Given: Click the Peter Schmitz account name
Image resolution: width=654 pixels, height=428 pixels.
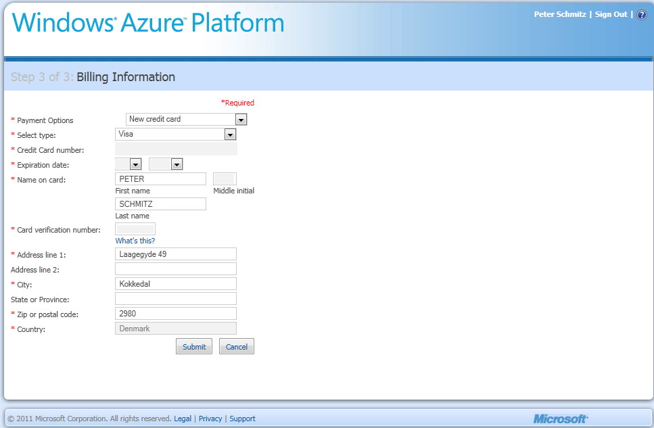Looking at the screenshot, I should [560, 14].
